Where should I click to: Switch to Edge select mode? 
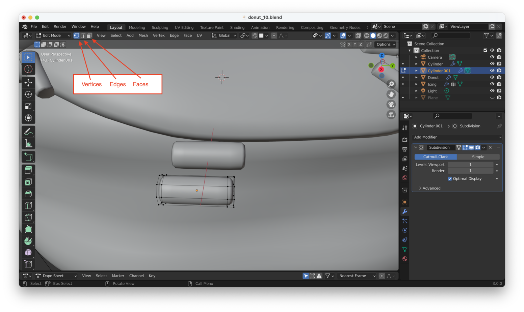(83, 35)
